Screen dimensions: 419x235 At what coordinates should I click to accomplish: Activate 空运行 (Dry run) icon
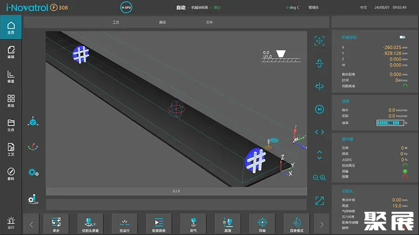125,224
